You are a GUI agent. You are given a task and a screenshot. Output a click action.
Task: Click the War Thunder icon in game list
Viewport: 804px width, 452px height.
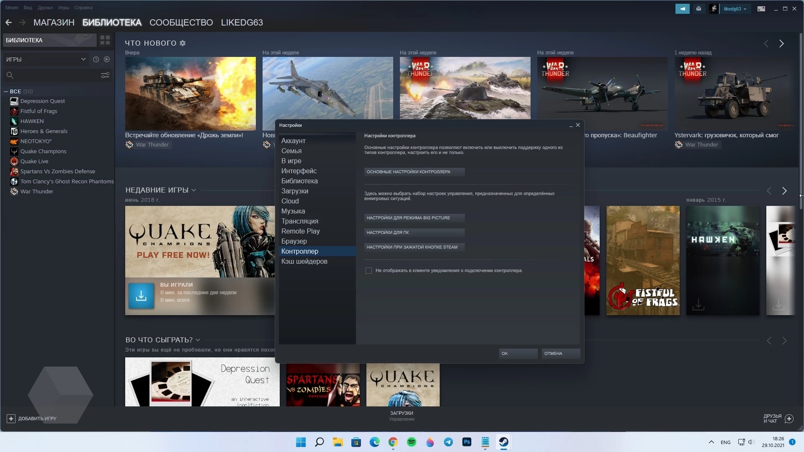14,192
